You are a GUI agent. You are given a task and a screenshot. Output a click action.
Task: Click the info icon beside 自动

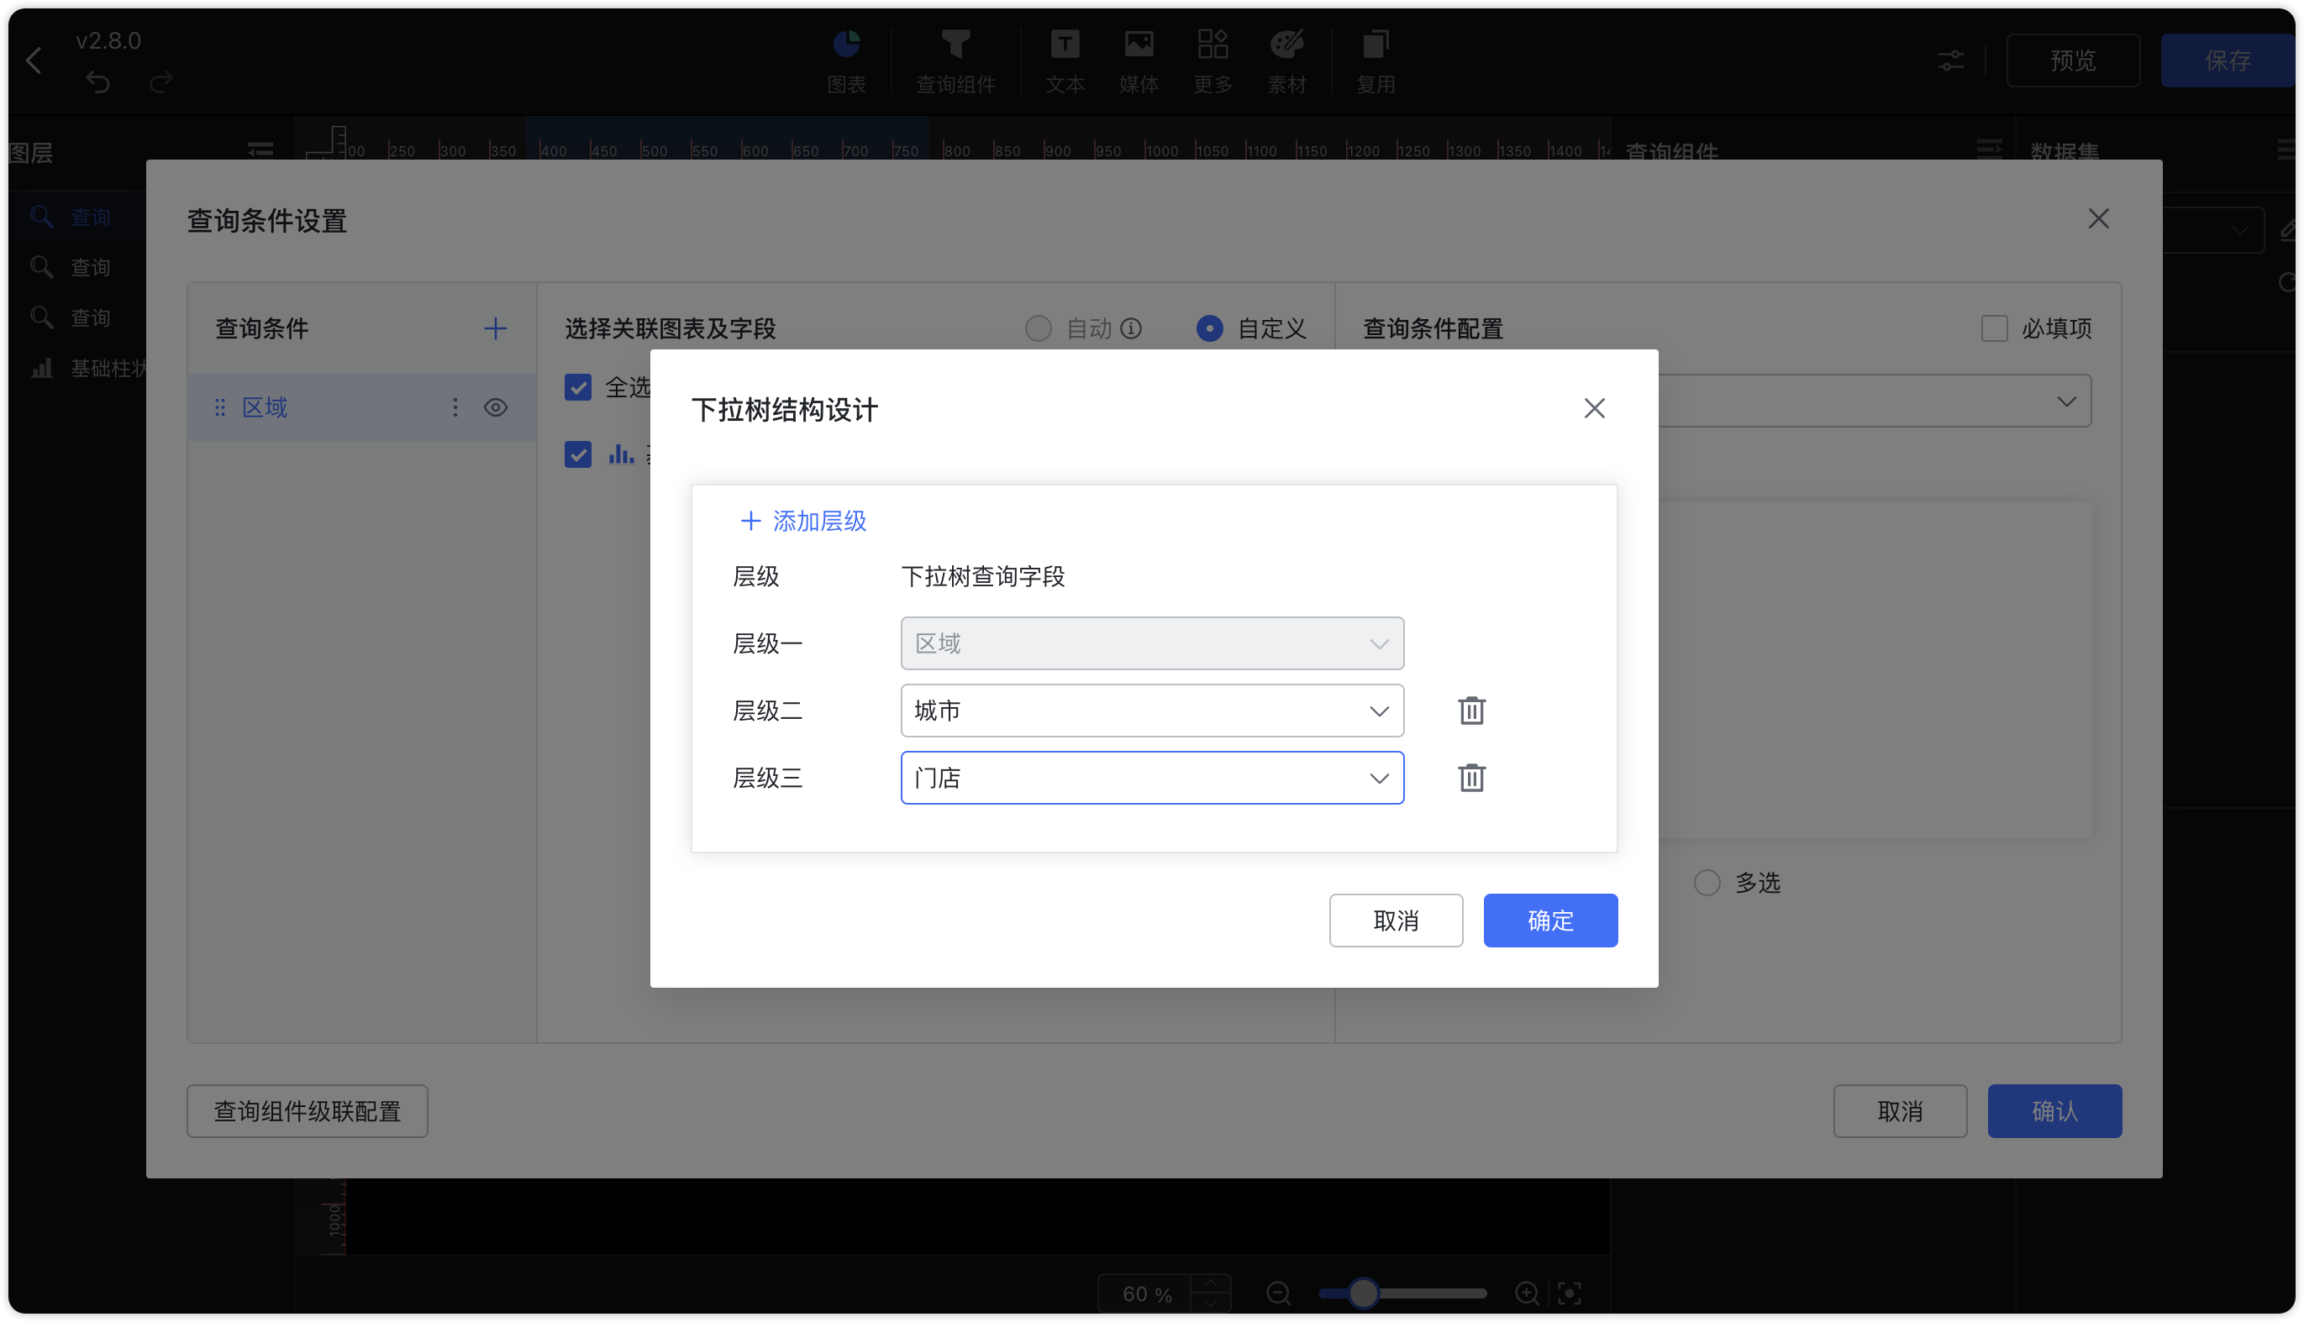click(1131, 328)
